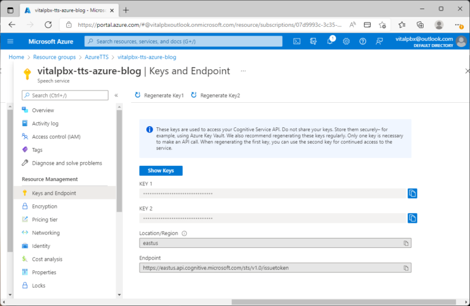Open the browser Favorites list
Image resolution: width=470 pixels, height=306 pixels.
tap(402, 25)
